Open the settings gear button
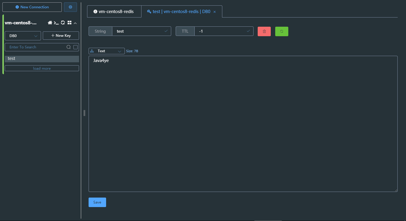406x221 pixels. 70,7
